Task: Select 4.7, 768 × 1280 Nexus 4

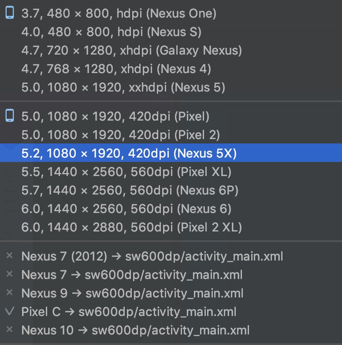Action: point(171,69)
